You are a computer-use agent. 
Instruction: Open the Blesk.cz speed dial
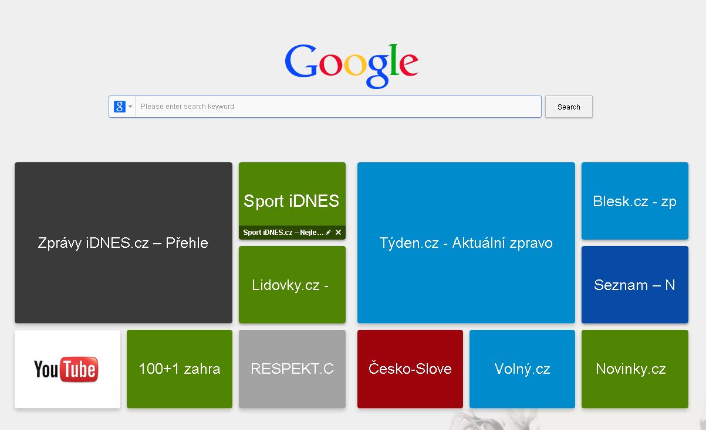634,201
